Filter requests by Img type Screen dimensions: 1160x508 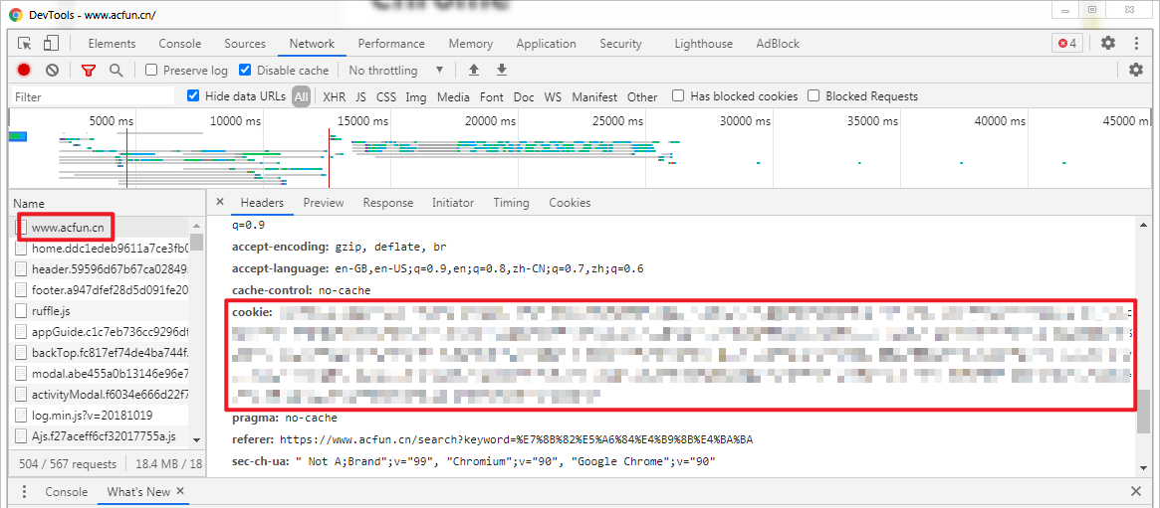416,96
